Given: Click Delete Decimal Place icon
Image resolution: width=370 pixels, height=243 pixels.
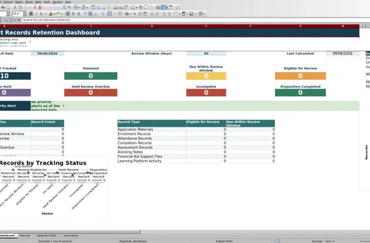Looking at the screenshot, I should pos(157,14).
